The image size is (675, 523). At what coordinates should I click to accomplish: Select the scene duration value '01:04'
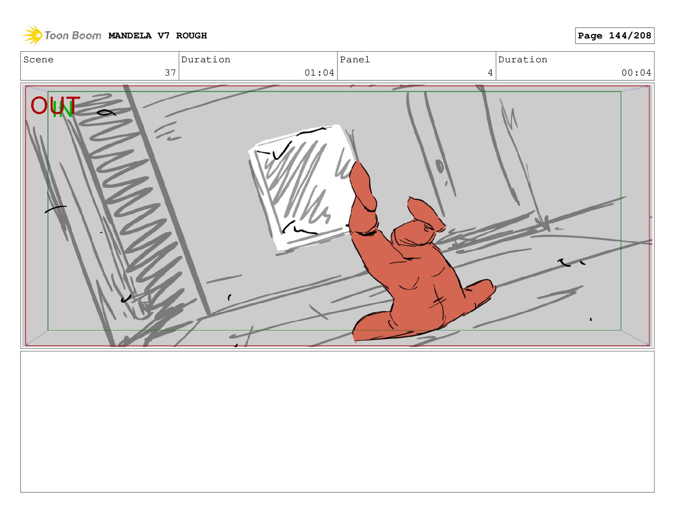click(x=319, y=73)
